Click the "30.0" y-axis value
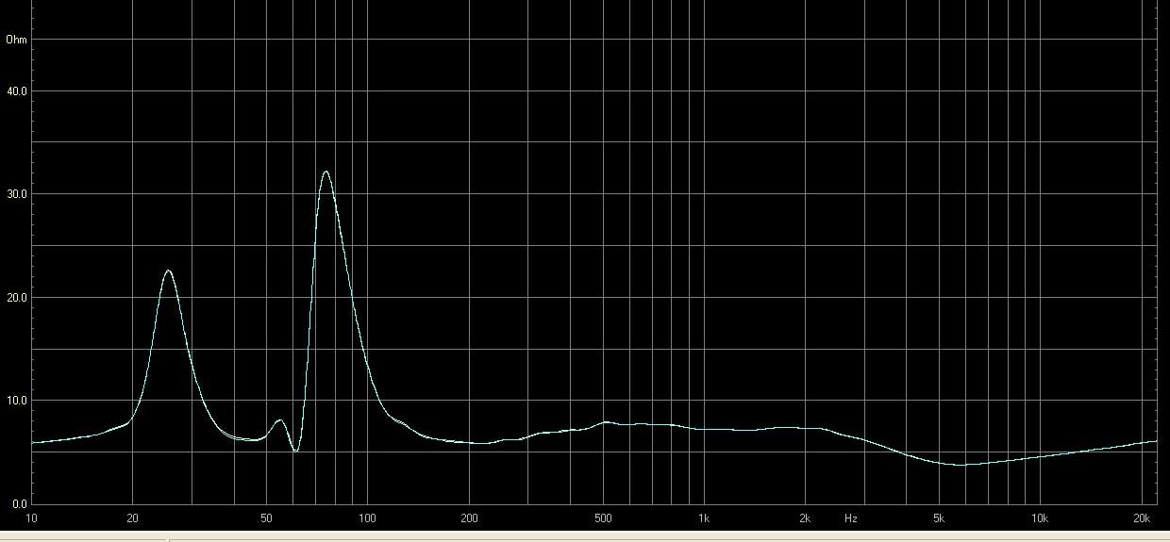Viewport: 1170px width, 542px height. click(16, 194)
